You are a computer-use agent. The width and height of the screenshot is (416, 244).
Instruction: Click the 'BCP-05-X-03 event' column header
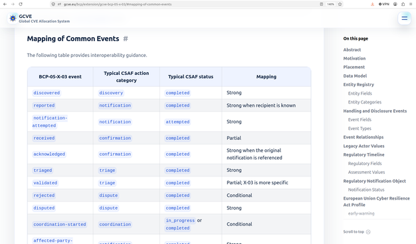pos(60,77)
